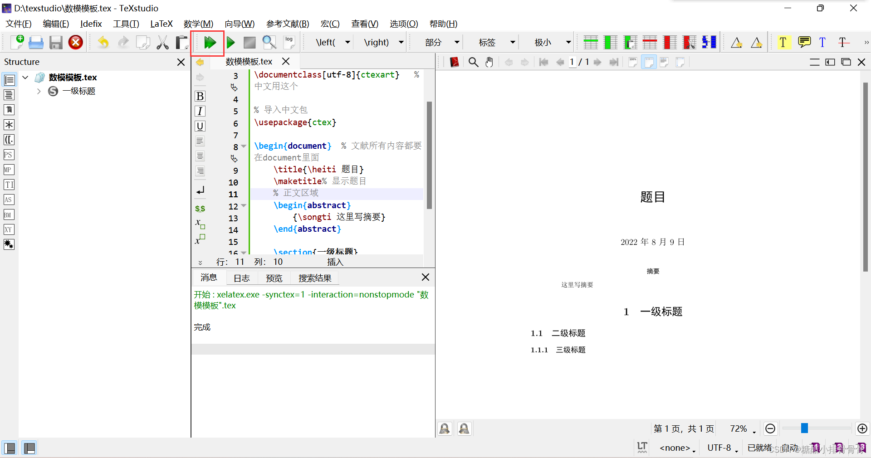Click the PDF viewer vertical scrollbar
Screen dimensions: 871x458
click(x=866, y=177)
